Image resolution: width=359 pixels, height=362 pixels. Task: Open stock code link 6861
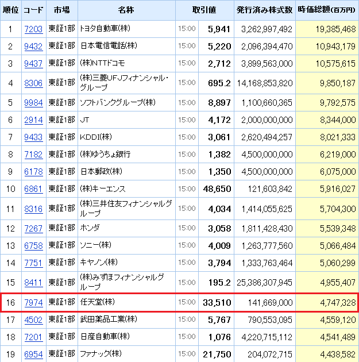tap(33, 189)
